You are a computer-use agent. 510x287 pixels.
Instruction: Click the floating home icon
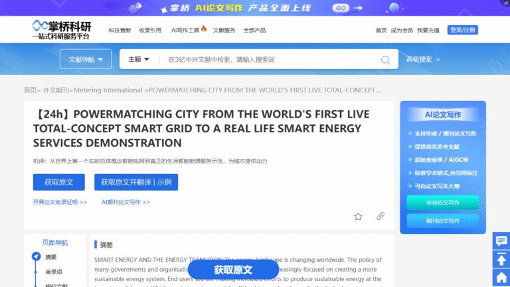501,277
